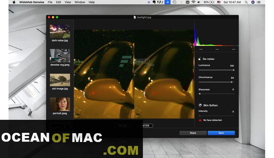
Task: Click the No face detected message
Action: coord(213,120)
